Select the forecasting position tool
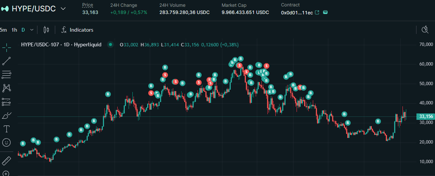 6,102
